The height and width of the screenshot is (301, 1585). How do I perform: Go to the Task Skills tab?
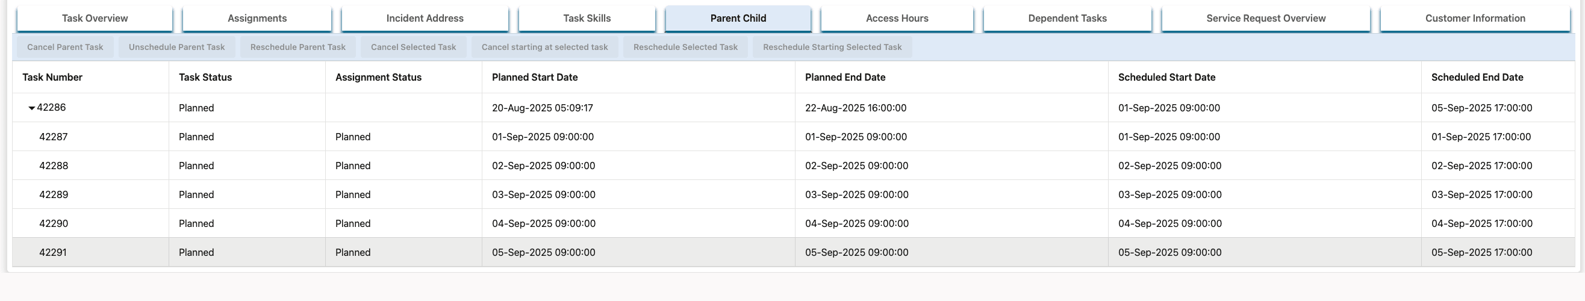pyautogui.click(x=587, y=19)
